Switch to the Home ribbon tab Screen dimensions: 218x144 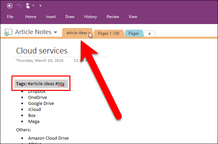pos(31,17)
